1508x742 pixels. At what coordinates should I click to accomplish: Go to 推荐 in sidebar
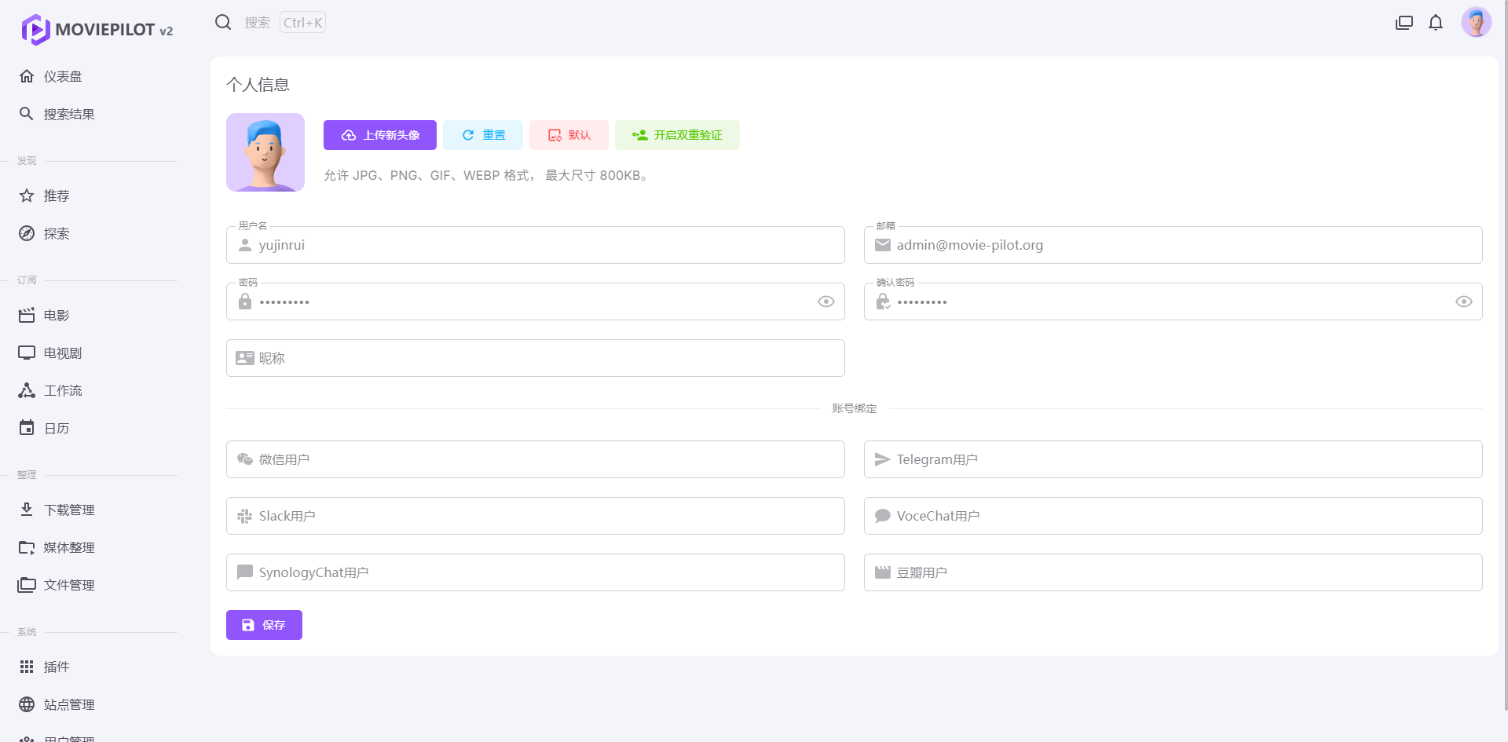pos(57,196)
